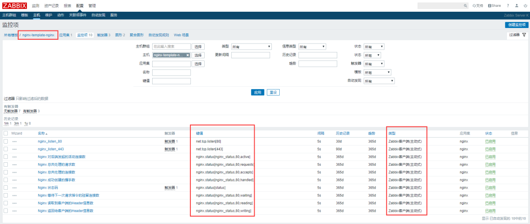Switch to the Web 场景 tab
Screen dimensions: 530x224
tap(181, 35)
